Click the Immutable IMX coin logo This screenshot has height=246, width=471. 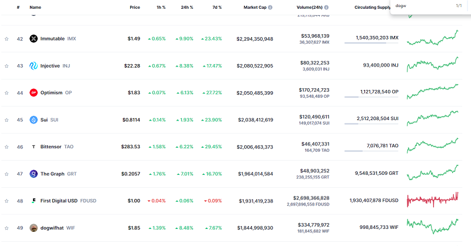coord(34,38)
